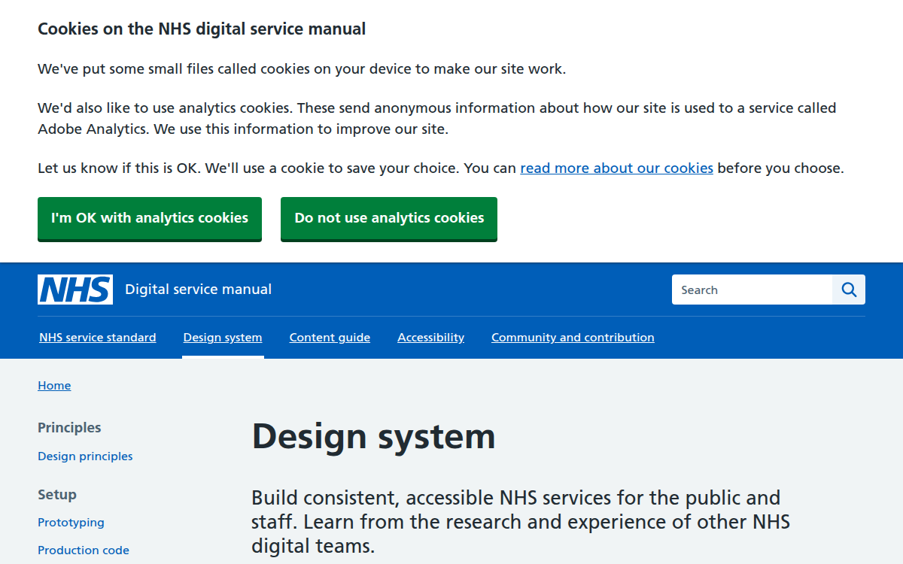The width and height of the screenshot is (903, 564).
Task: Click the search magnifier icon button
Action: click(x=849, y=290)
